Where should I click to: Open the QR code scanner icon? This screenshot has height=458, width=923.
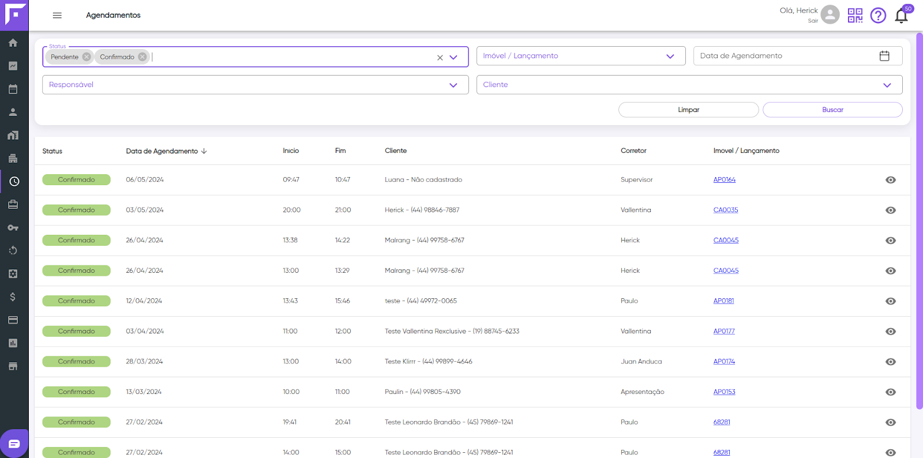[855, 16]
